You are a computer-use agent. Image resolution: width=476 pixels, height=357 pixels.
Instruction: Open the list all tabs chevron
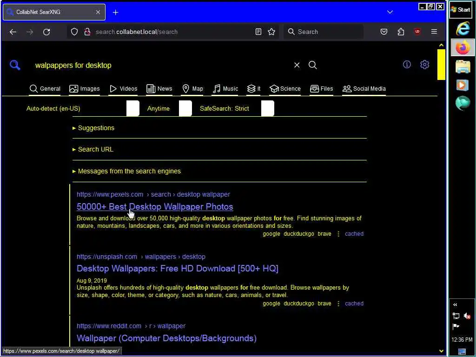[390, 12]
